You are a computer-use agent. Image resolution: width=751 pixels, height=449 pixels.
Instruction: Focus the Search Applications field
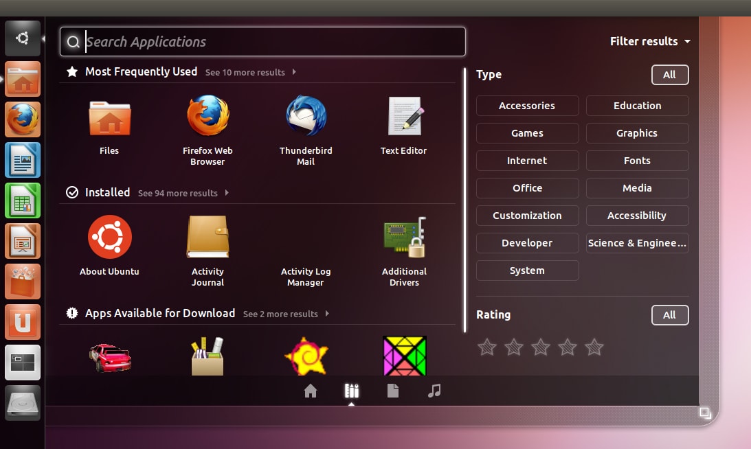point(262,42)
